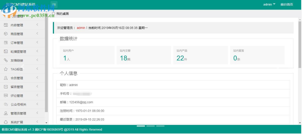Viewport: 302px width, 134px height.
Task: Click the 管理员管理 person icon
Action: (x=6, y=113)
